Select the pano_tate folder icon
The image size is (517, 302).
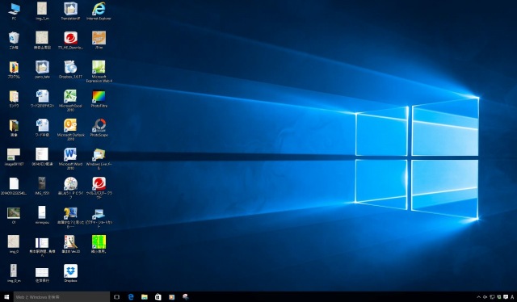click(42, 69)
